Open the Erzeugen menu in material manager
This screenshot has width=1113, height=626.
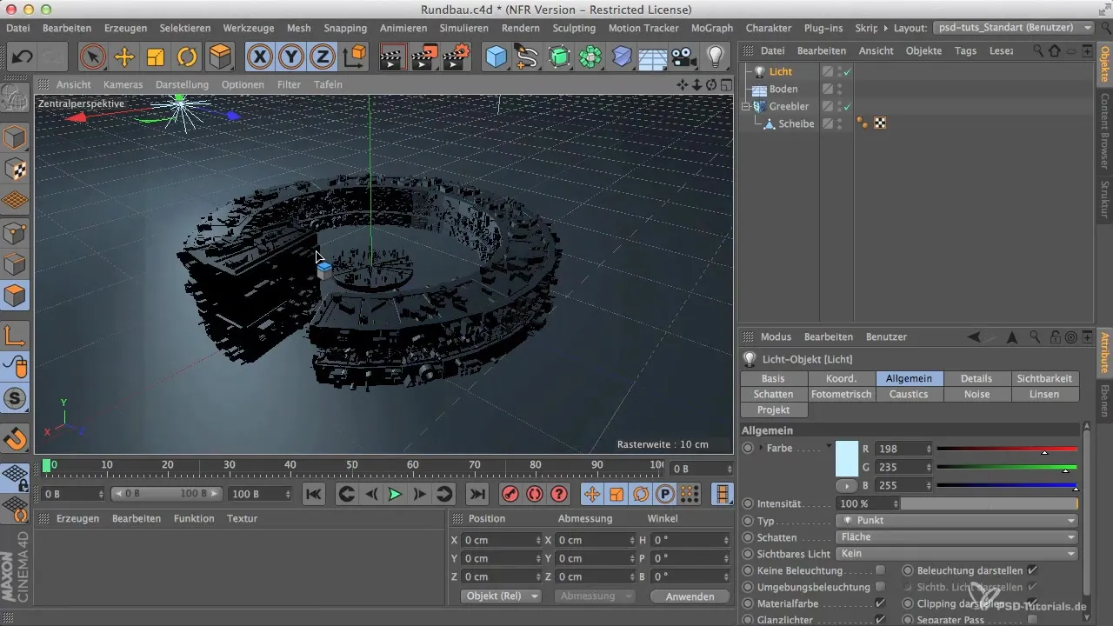(x=77, y=518)
